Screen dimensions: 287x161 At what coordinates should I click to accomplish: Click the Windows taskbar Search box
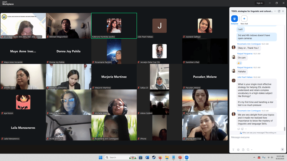[121, 157]
